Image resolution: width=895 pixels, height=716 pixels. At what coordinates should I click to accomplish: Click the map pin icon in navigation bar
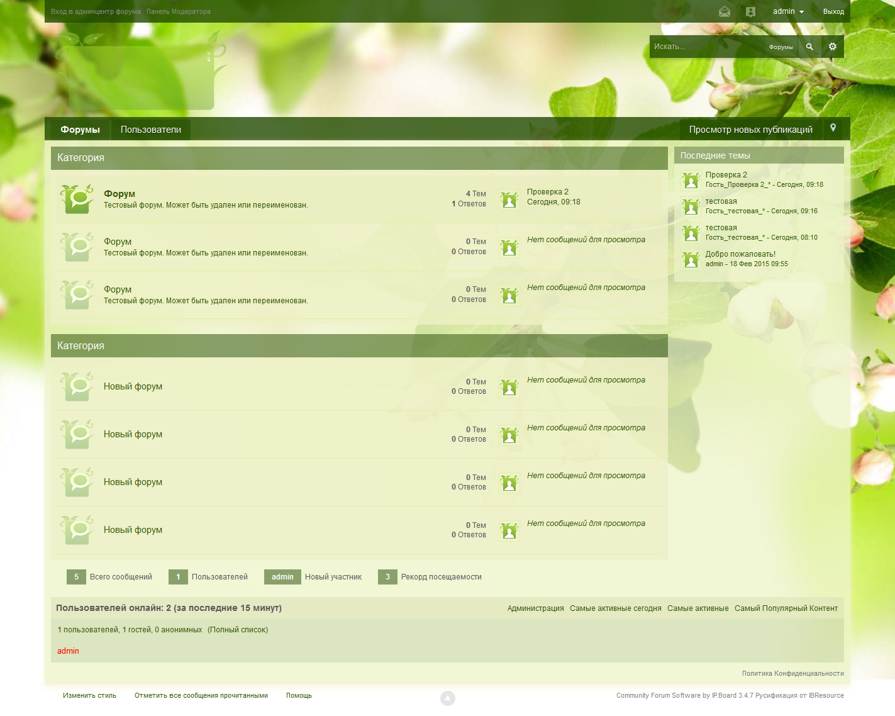[833, 128]
